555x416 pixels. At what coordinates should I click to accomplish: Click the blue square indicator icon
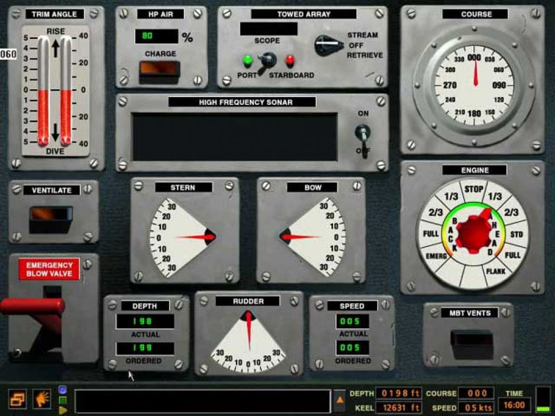(x=61, y=389)
